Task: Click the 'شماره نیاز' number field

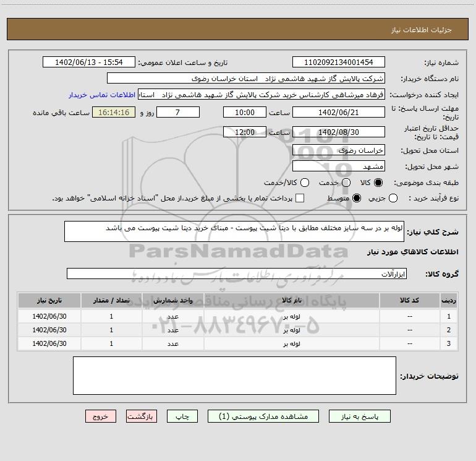Action: (338, 62)
